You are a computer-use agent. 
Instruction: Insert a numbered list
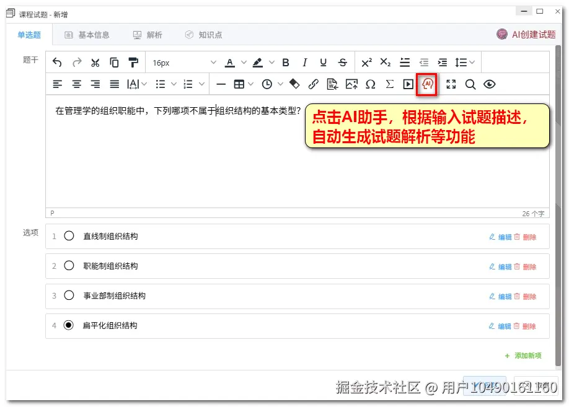188,84
